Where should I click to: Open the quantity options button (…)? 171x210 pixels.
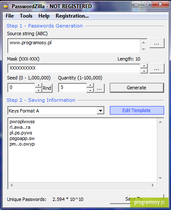tap(99, 88)
